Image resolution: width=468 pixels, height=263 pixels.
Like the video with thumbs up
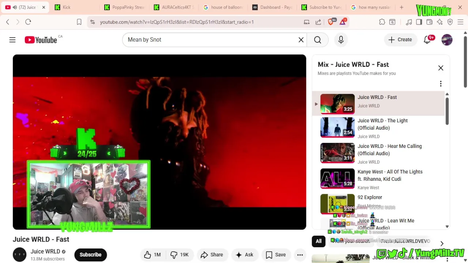[152, 255]
